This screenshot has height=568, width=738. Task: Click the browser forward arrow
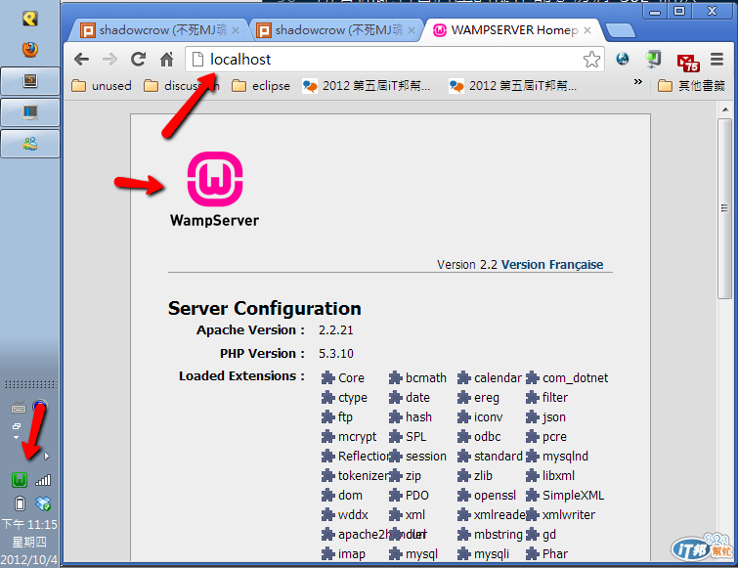109,60
